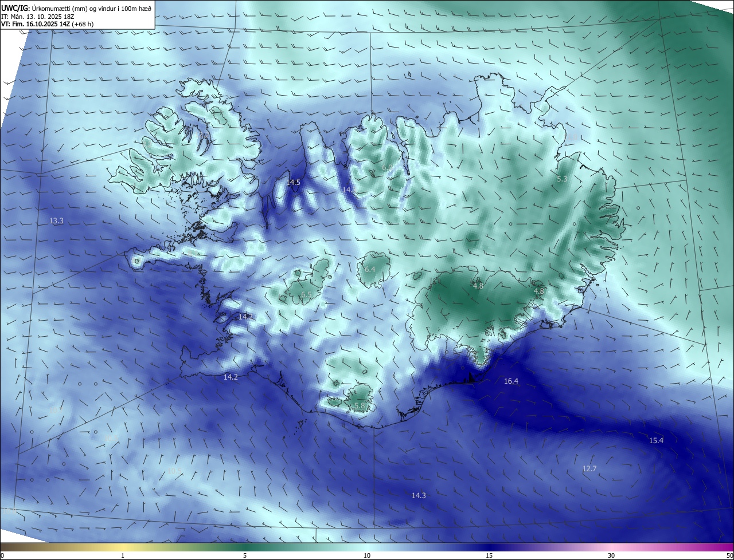Screen dimensions: 734x560
Task: Click the 5.8 value label on the map
Action: click(x=360, y=405)
